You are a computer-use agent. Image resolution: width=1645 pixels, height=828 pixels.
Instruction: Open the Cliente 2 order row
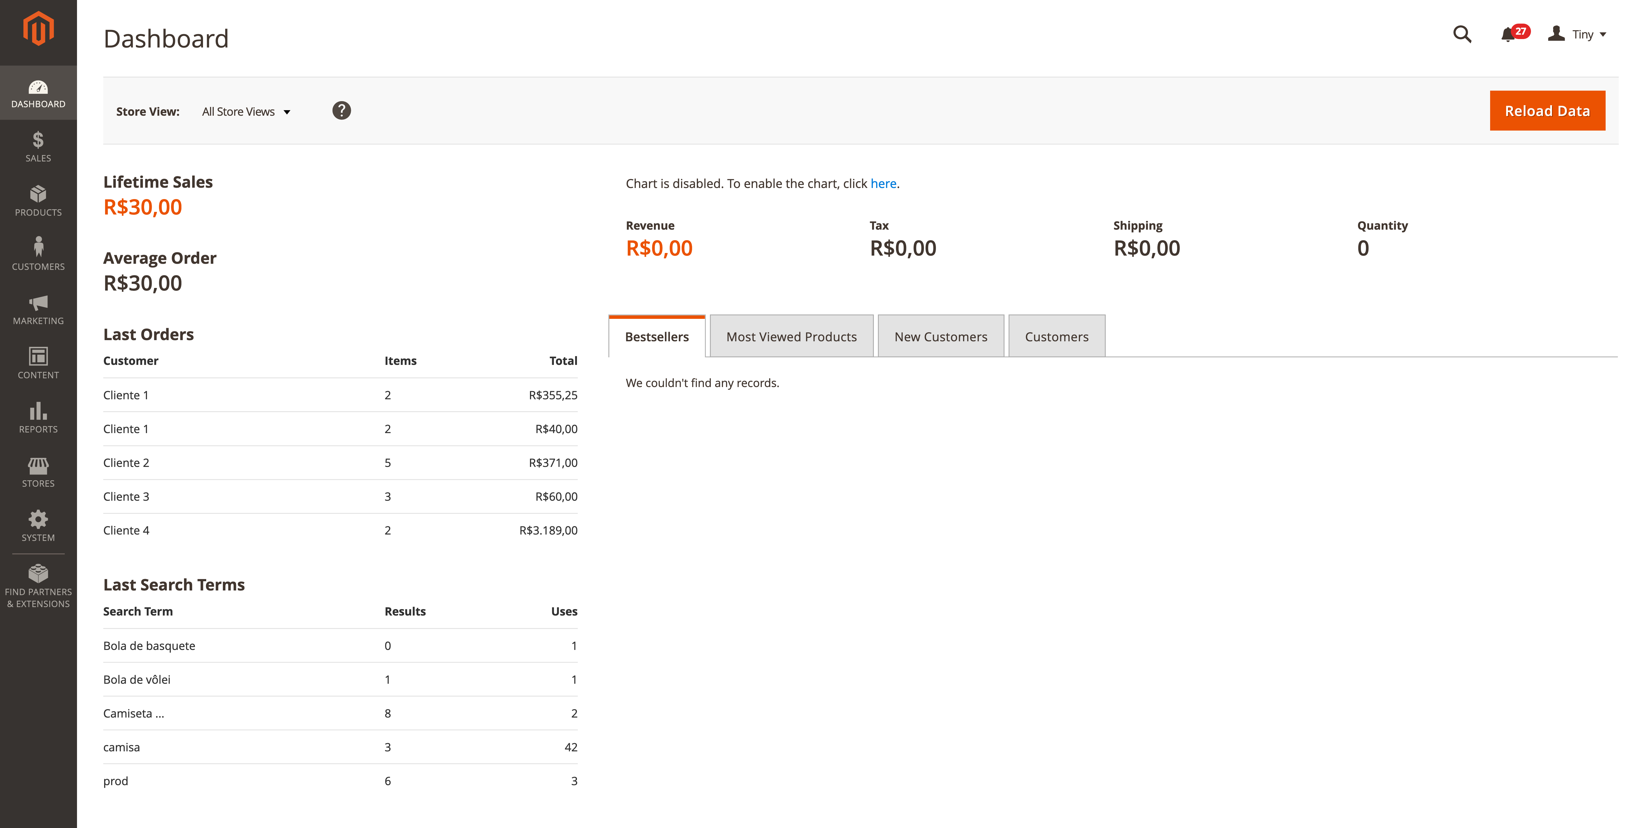click(x=340, y=463)
